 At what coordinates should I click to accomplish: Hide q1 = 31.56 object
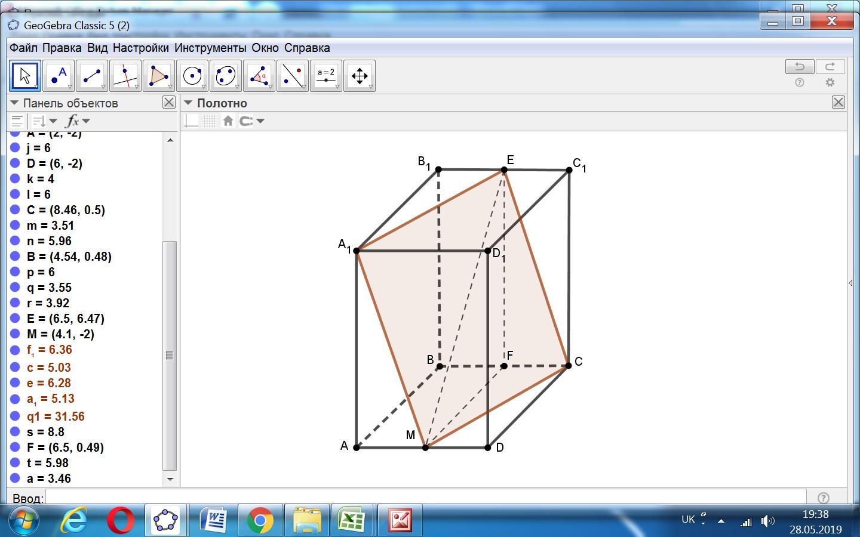(16, 416)
